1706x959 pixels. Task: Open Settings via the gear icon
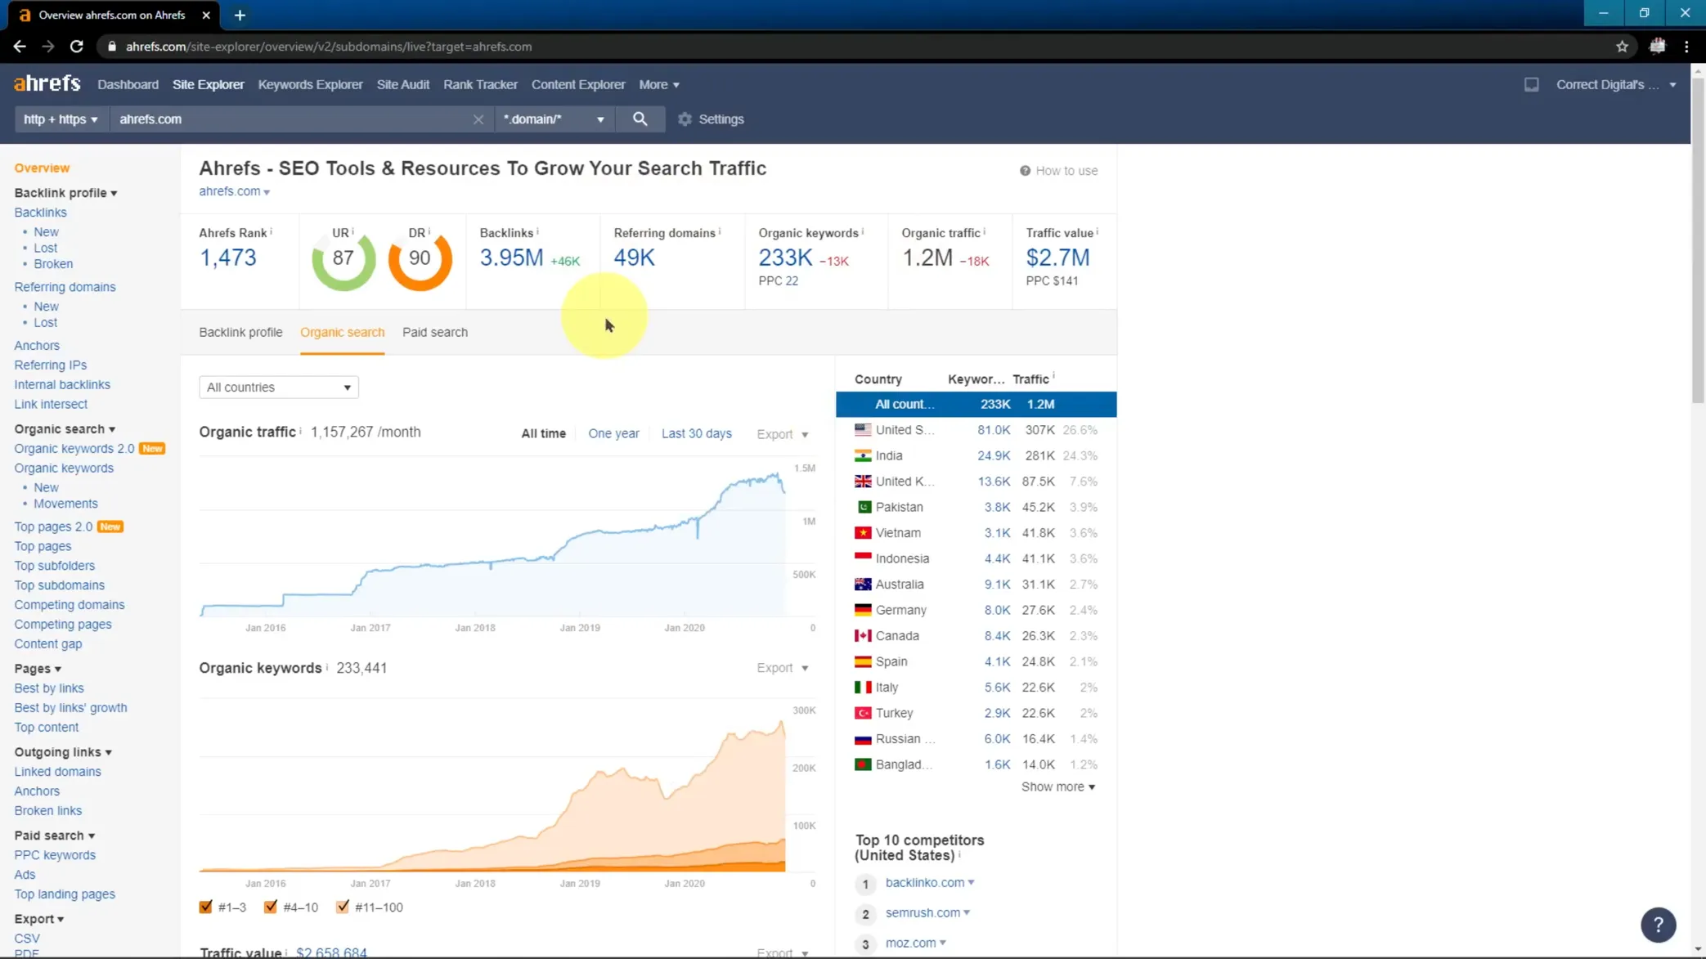pos(685,119)
